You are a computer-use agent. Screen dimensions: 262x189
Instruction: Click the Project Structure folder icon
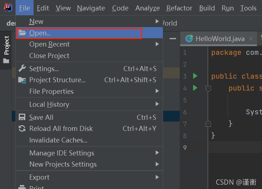pos(22,80)
